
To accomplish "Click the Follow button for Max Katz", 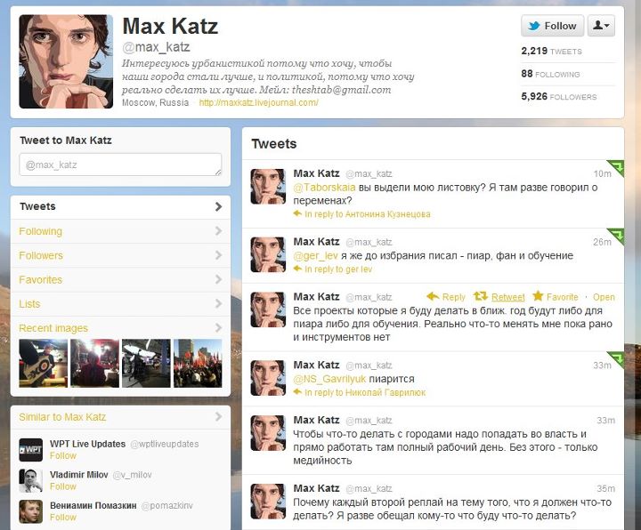I will point(552,26).
